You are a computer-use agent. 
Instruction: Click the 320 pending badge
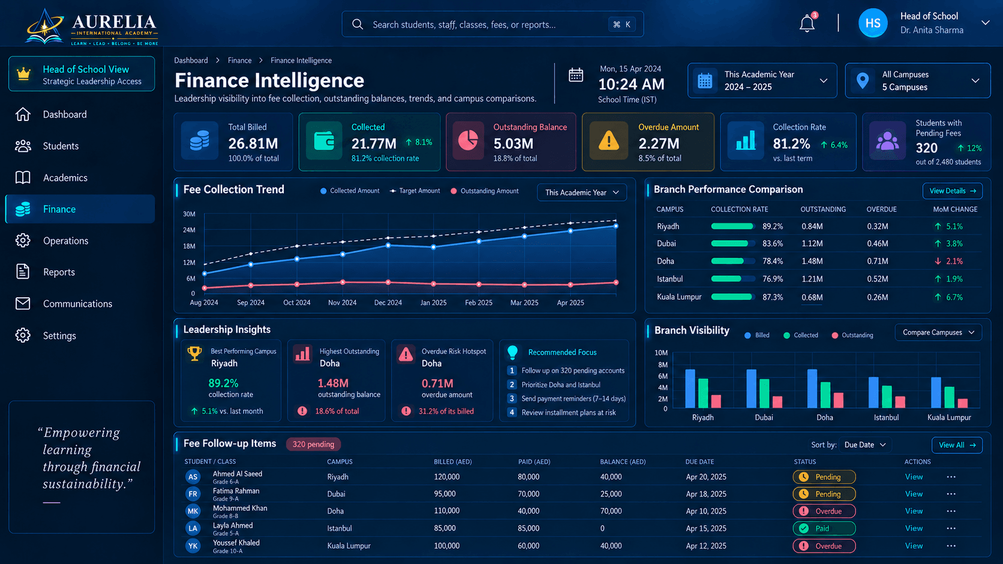313,444
